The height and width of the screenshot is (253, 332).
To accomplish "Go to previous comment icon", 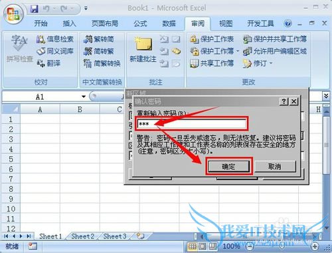I will tap(164, 51).
